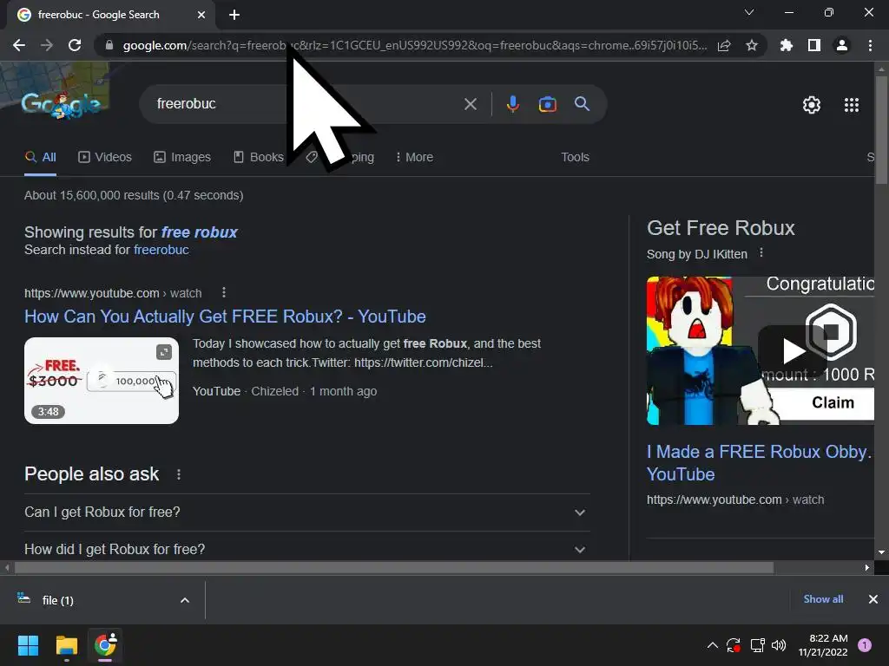Image resolution: width=889 pixels, height=666 pixels.
Task: Click Show all downloads
Action: point(823,599)
